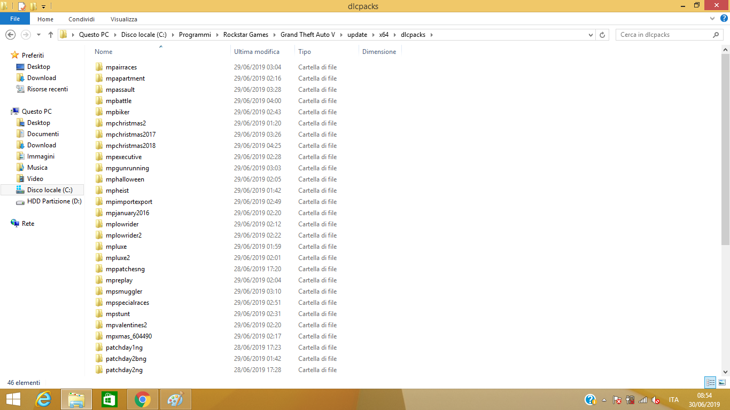Open the address bar history dropdown
Screen dimensions: 730x410
tap(591, 35)
